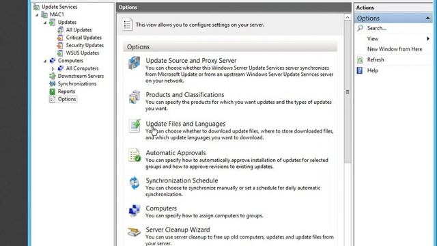Click the Computers node icon in tree
437x246 pixels.
52,61
